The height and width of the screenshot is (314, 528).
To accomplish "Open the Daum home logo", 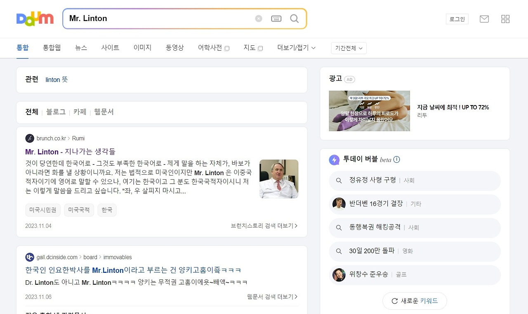I will click(35, 19).
